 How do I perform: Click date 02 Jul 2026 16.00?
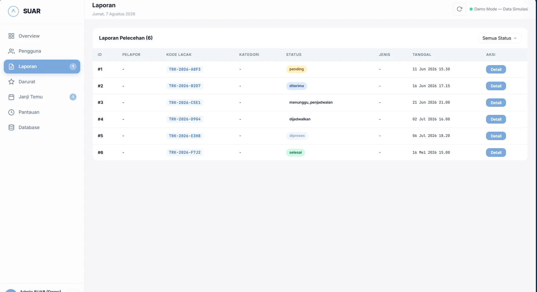click(x=431, y=119)
